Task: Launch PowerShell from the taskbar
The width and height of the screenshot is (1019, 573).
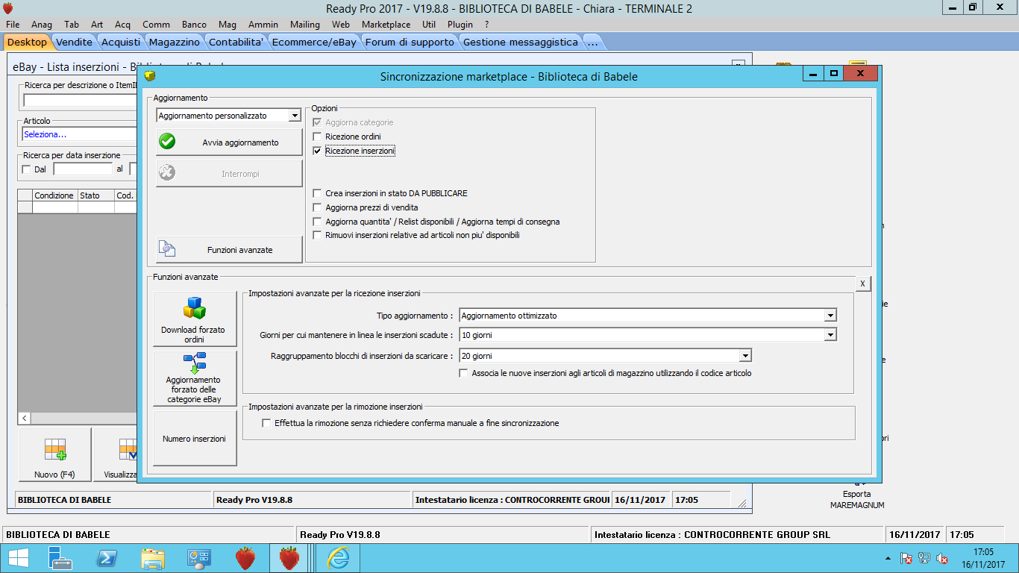Action: pyautogui.click(x=107, y=558)
